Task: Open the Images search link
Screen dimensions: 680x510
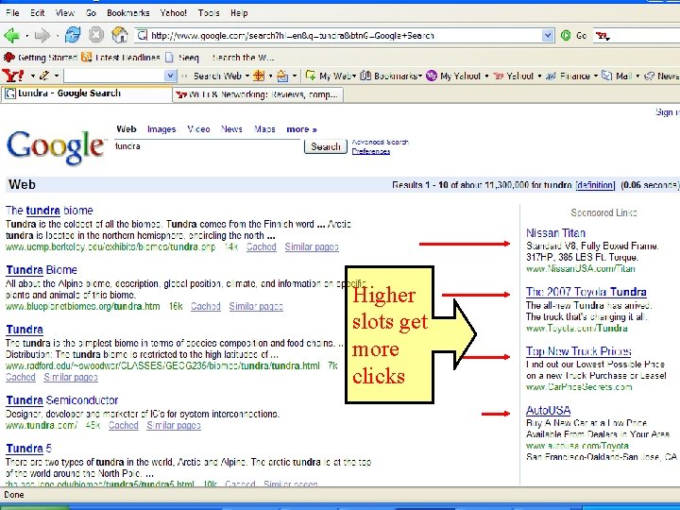Action: [161, 129]
